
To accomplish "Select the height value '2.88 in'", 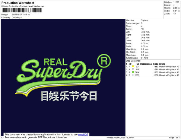I will pos(176,8).
